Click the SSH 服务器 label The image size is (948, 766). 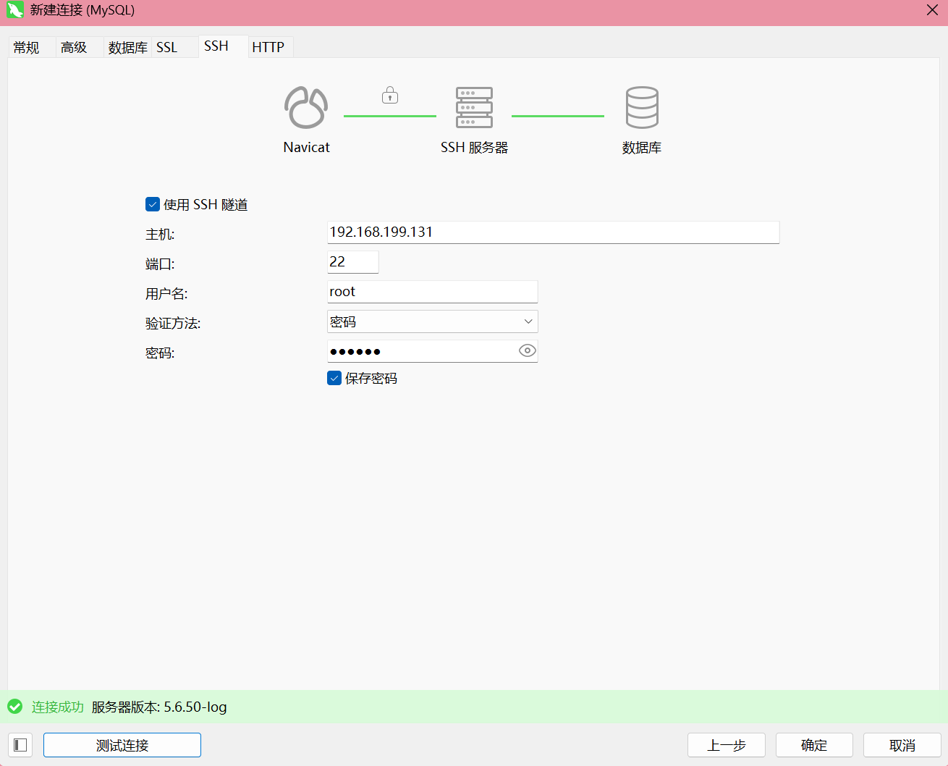coord(475,148)
